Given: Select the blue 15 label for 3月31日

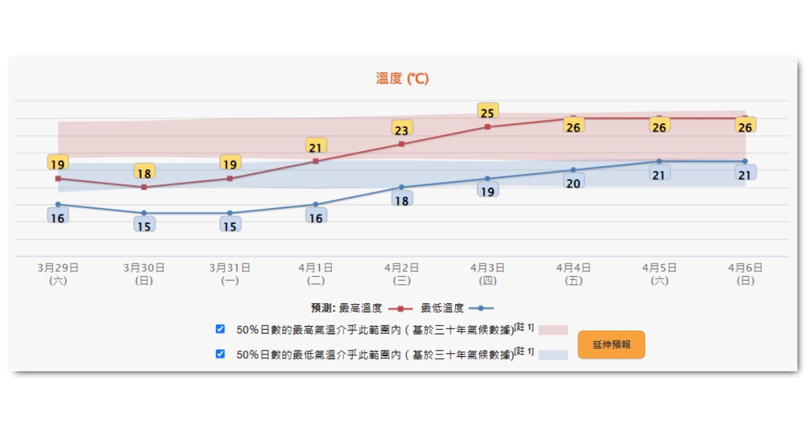Looking at the screenshot, I should 230,225.
